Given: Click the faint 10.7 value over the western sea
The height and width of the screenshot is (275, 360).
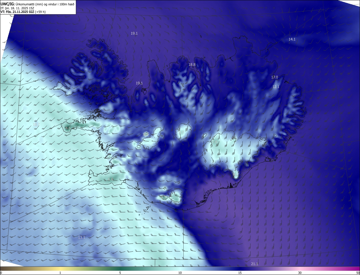Looking at the screenshot, I should coord(36,124).
